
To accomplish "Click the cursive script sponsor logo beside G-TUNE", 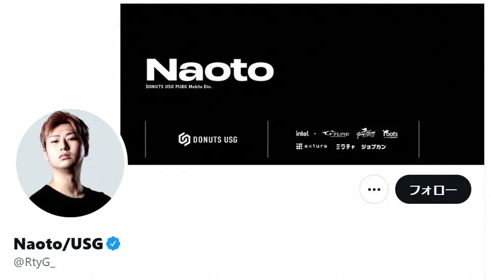I will [x=366, y=134].
